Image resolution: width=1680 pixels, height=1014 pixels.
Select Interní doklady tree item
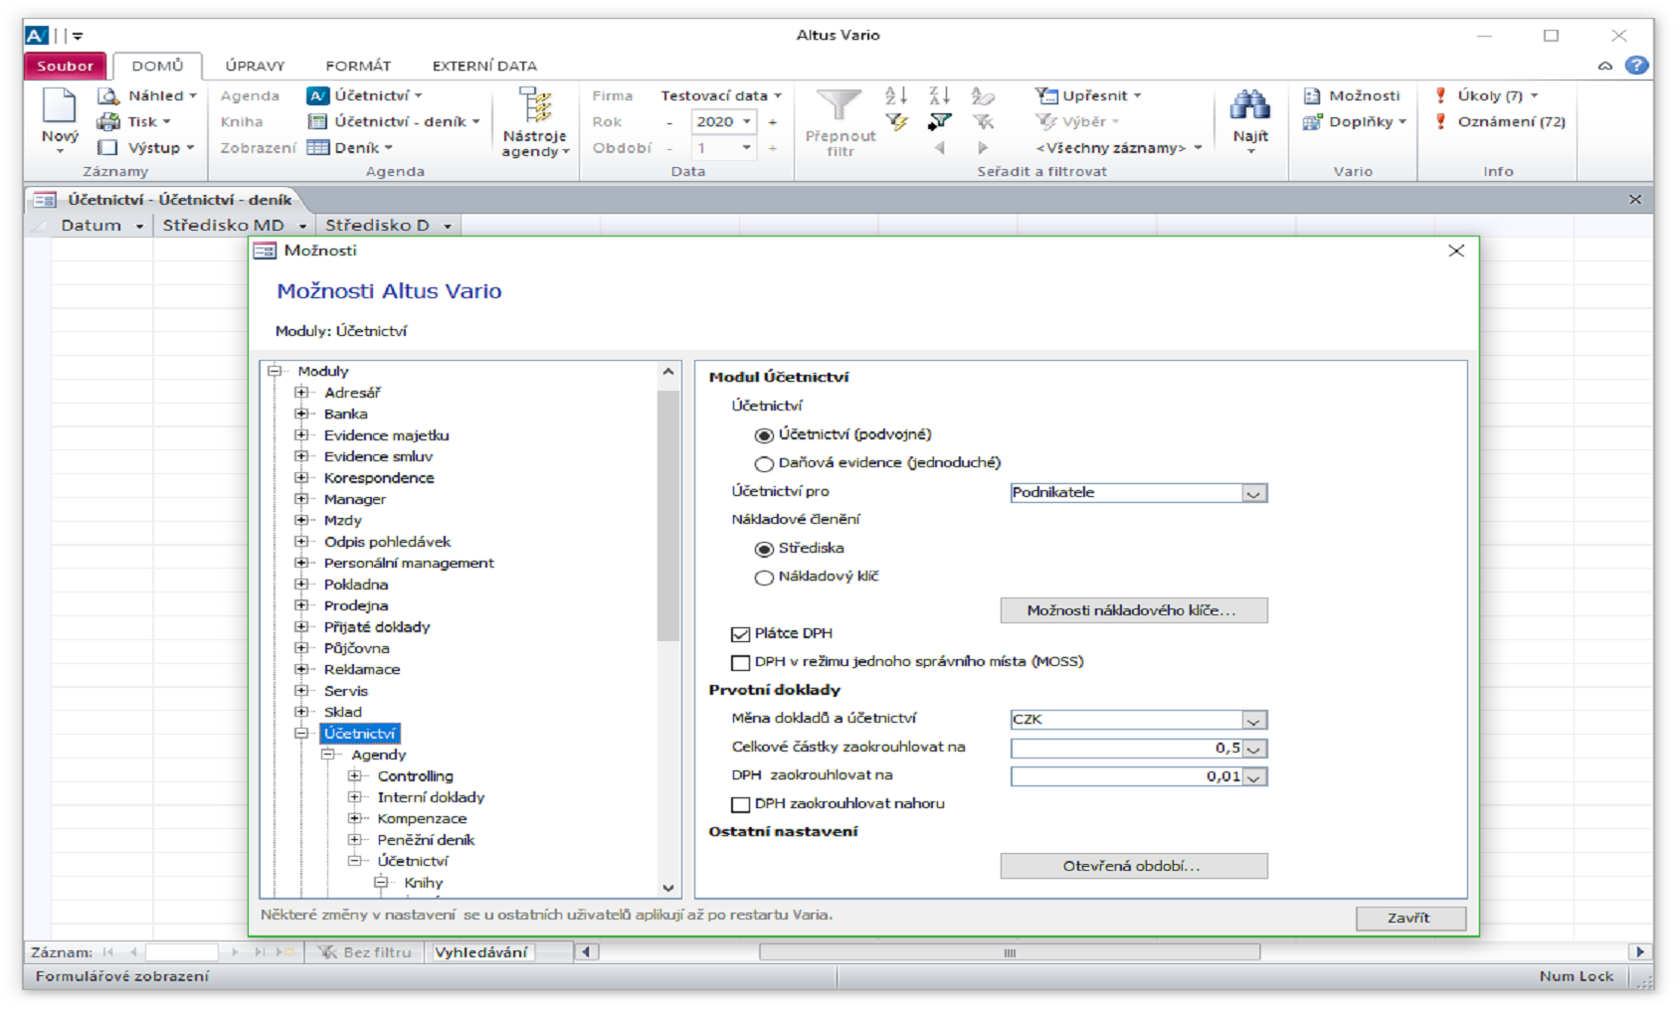[x=431, y=797]
